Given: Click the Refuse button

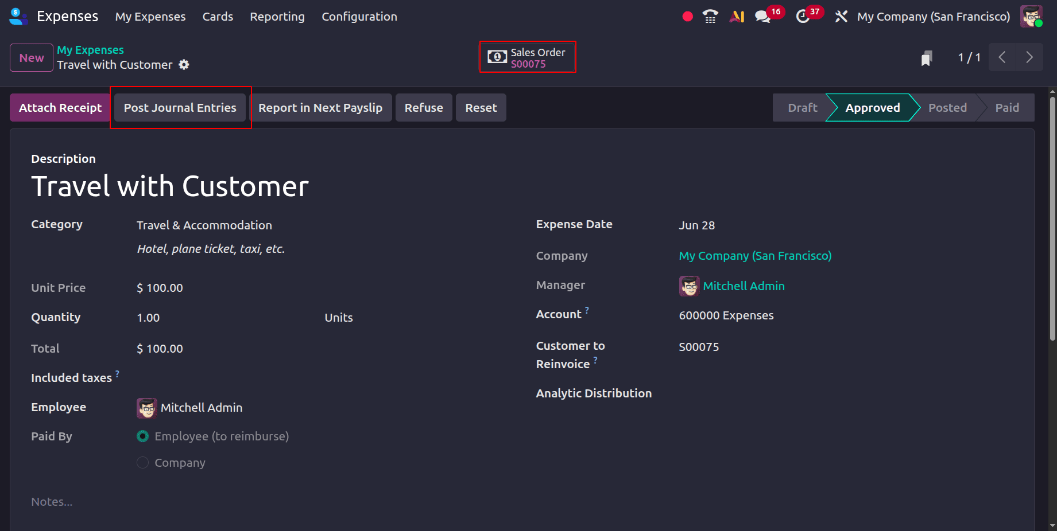Looking at the screenshot, I should tap(424, 108).
